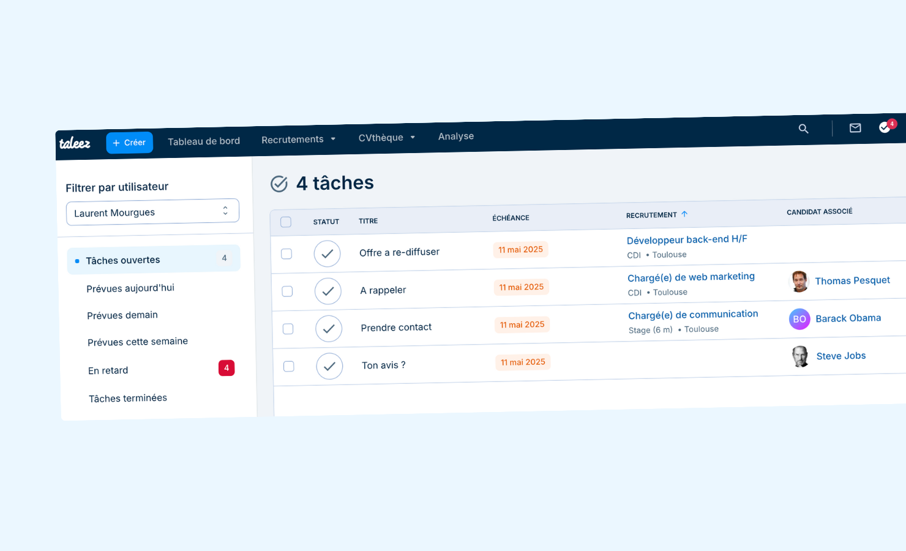
Task: Go to Tableau de bord
Action: 204,141
